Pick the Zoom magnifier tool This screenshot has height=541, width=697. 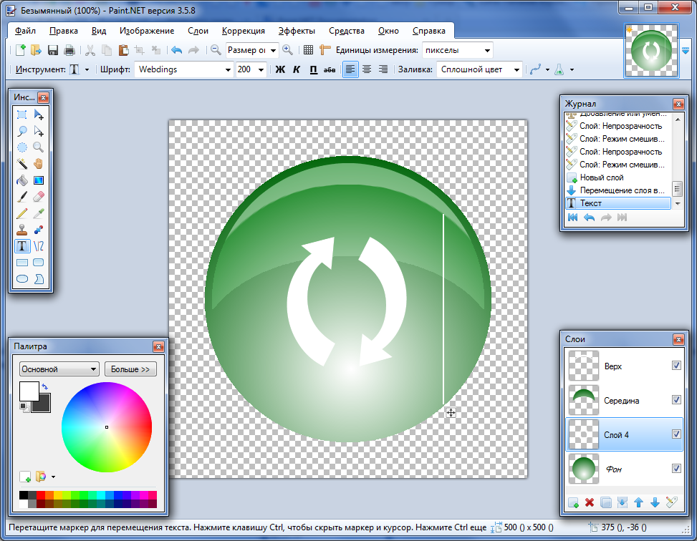(x=39, y=147)
